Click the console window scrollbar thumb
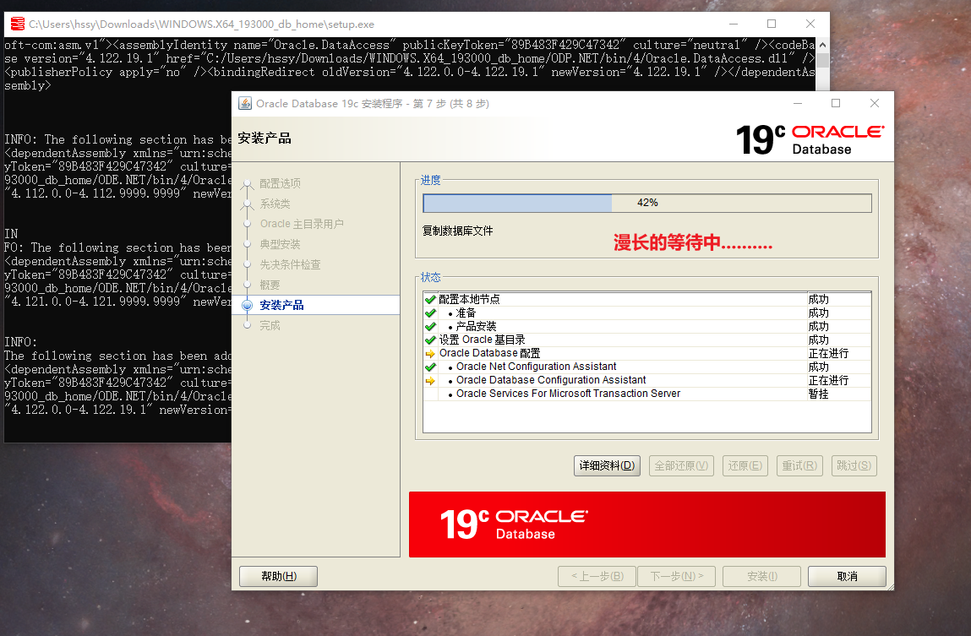This screenshot has width=971, height=636. (x=822, y=60)
